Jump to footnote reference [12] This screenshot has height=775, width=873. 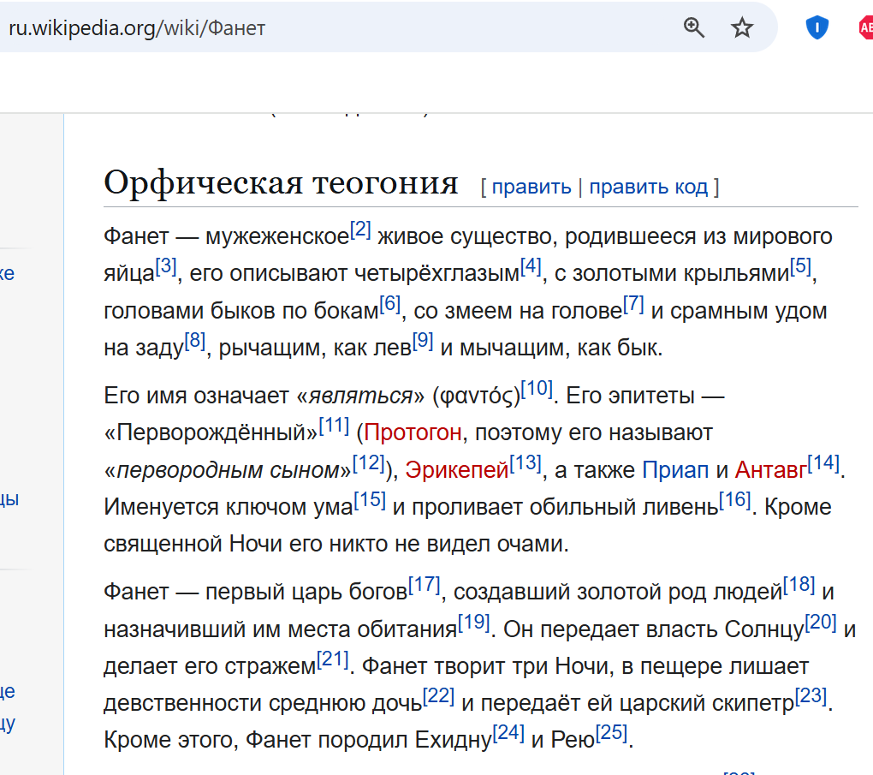[369, 463]
